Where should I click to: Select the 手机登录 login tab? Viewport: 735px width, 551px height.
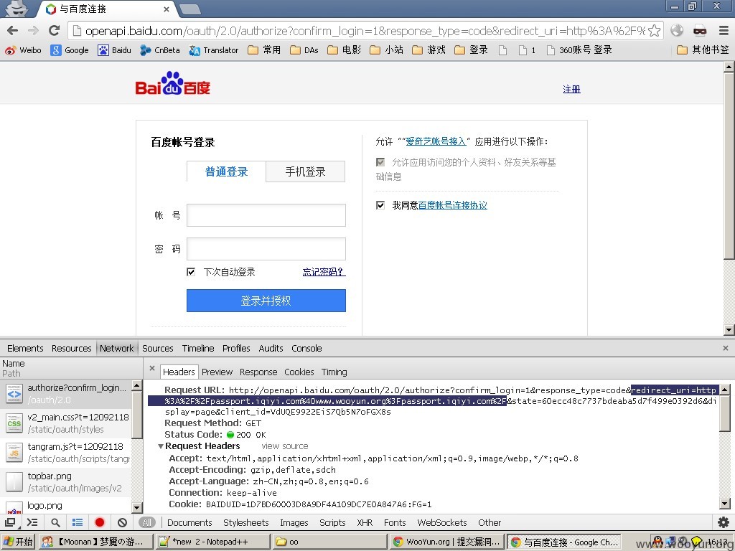click(305, 171)
